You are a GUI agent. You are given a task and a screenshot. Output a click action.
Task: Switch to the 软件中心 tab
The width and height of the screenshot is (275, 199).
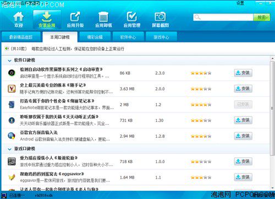pos(128,37)
